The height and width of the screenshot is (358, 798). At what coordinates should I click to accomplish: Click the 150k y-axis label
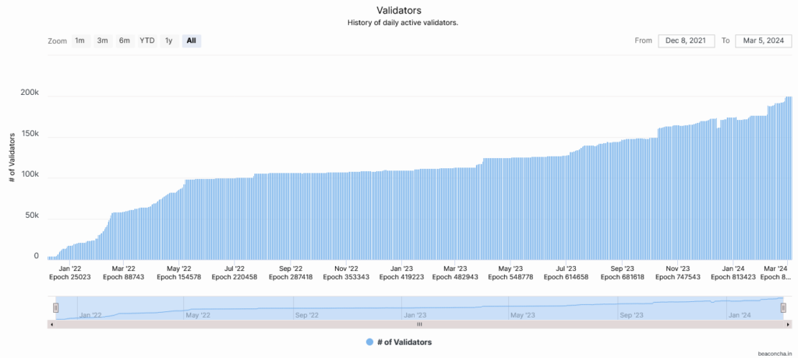[x=30, y=134]
